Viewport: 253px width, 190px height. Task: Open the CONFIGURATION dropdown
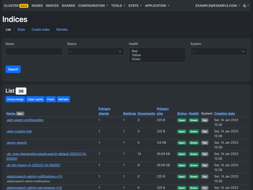pos(93,5)
